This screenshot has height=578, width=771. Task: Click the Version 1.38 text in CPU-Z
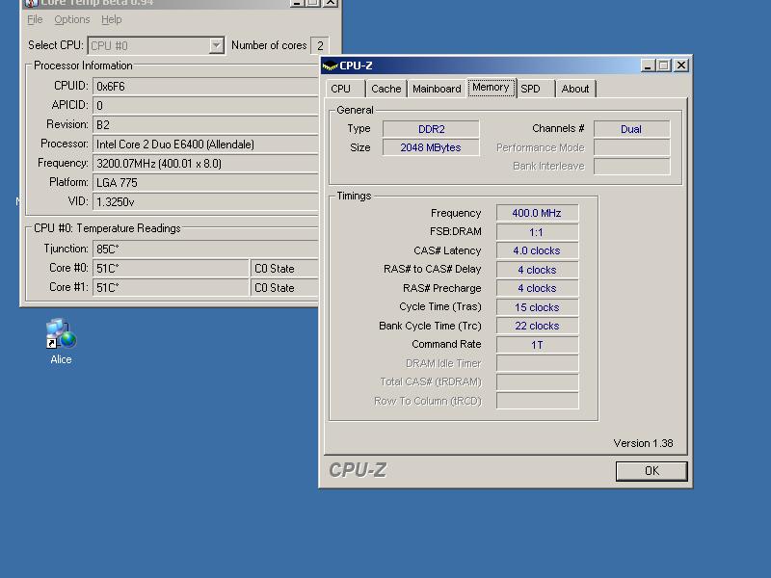point(643,443)
